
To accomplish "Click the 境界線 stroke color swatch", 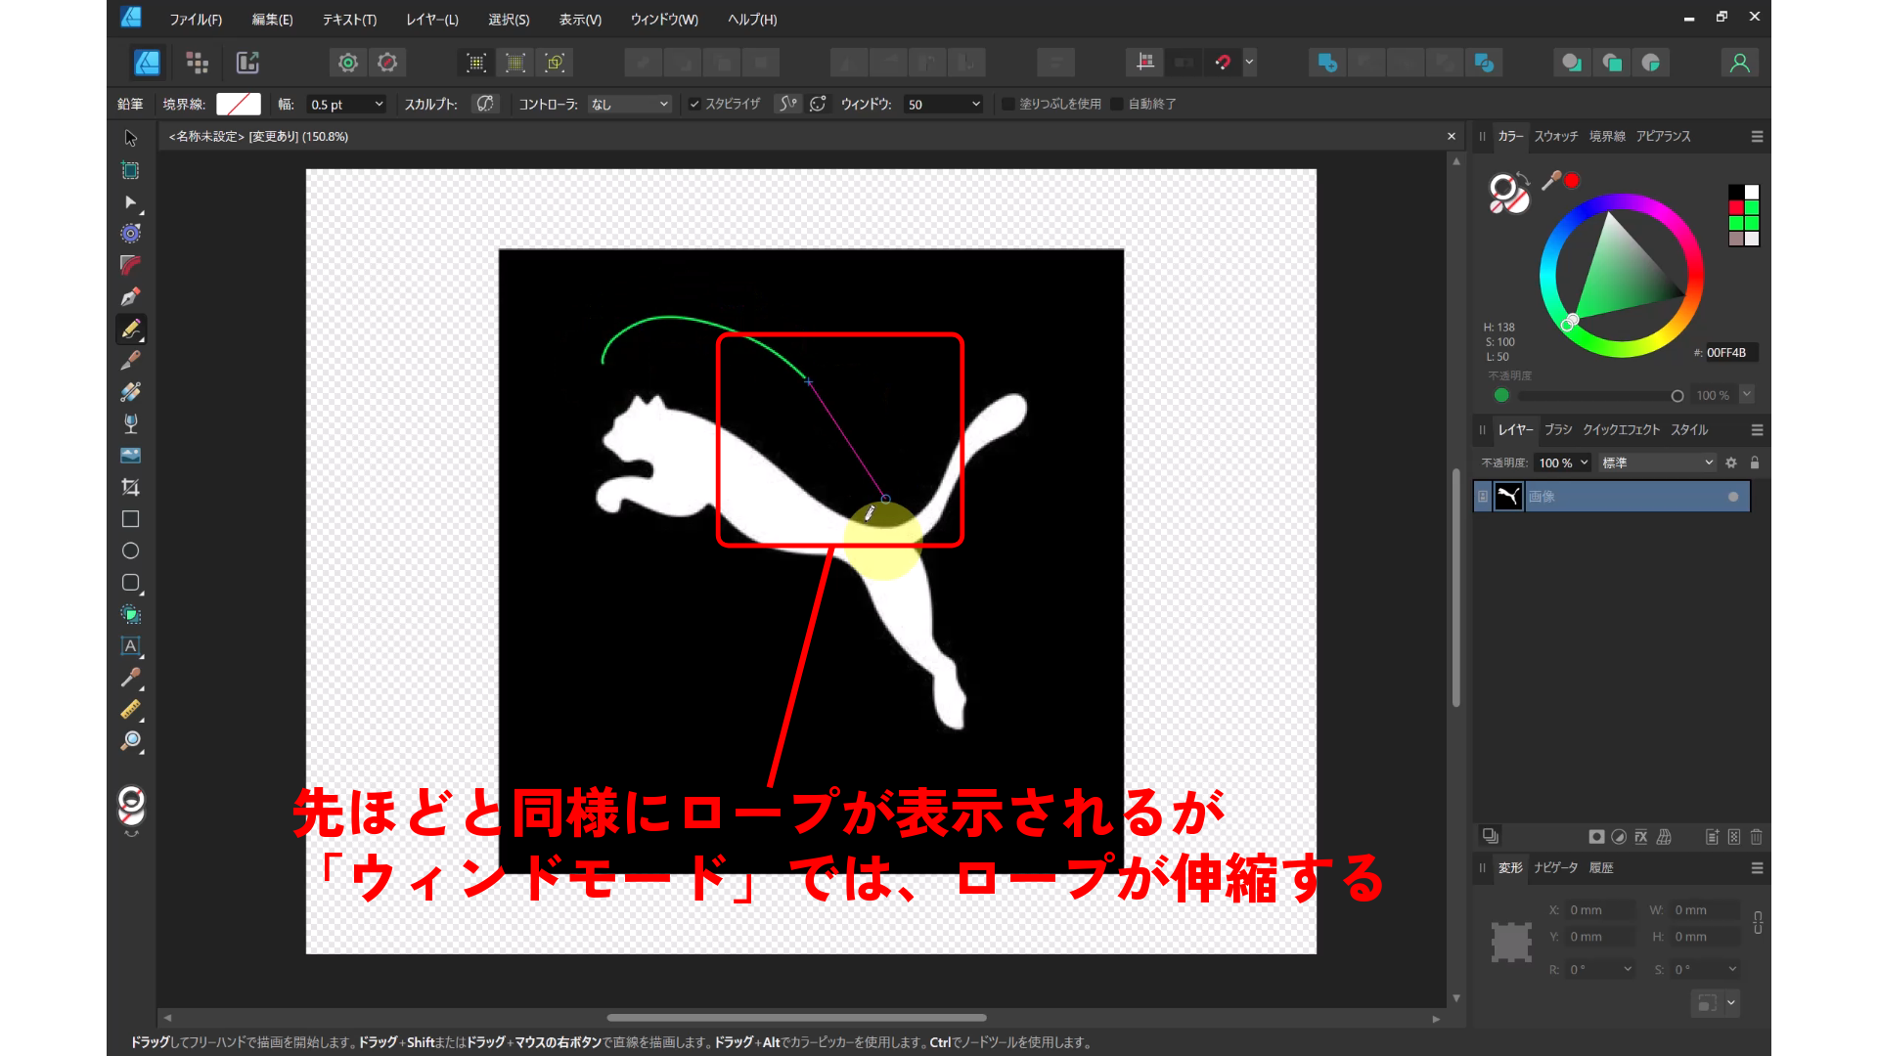I will 238,104.
